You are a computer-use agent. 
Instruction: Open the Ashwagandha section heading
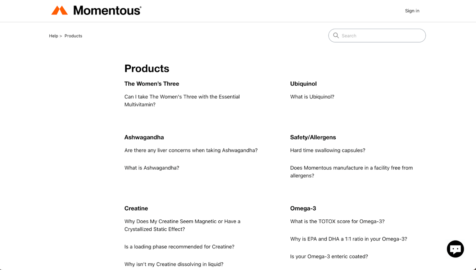pyautogui.click(x=144, y=137)
